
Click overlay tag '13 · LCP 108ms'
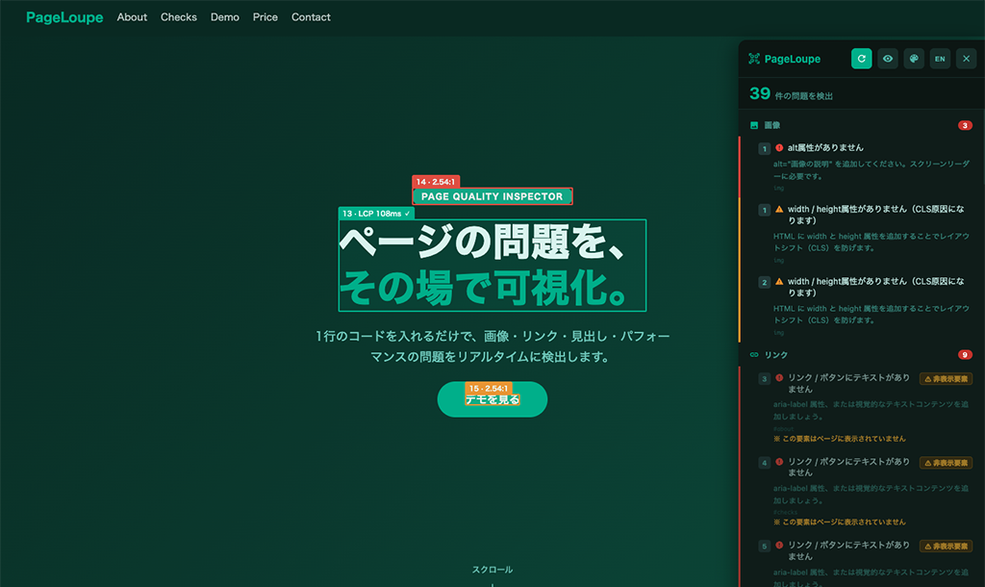point(376,214)
